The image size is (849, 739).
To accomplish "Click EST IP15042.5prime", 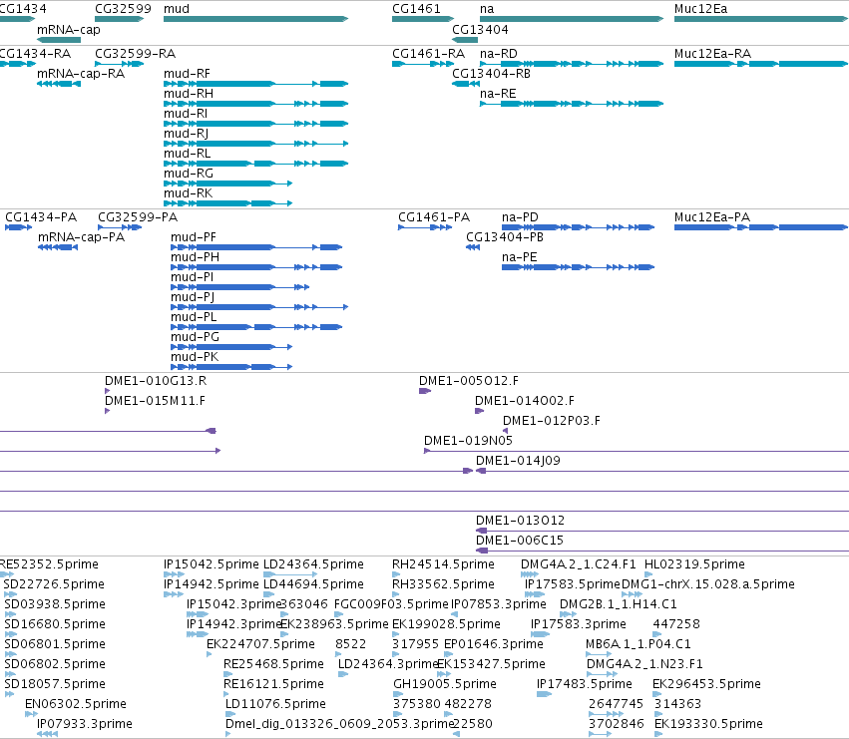I will 174,574.
